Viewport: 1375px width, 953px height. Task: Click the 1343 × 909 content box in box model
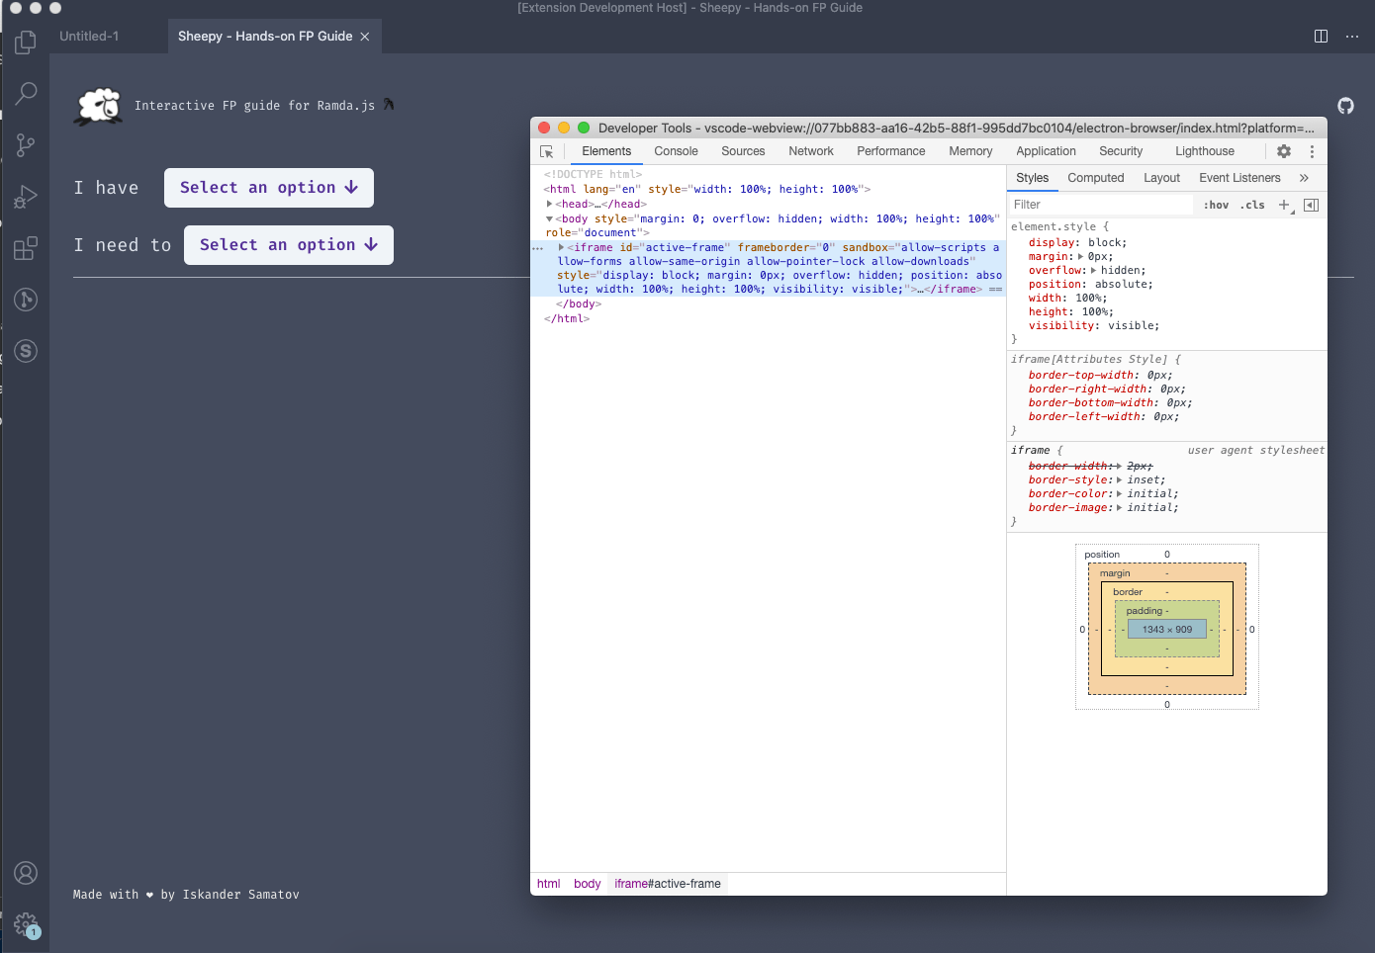point(1167,629)
